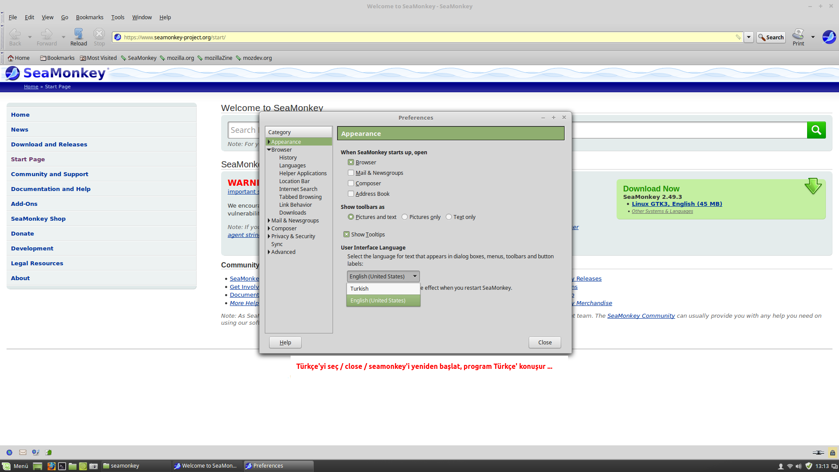This screenshot has height=472, width=839.
Task: Expand the Privacy & Security category
Action: (x=269, y=236)
